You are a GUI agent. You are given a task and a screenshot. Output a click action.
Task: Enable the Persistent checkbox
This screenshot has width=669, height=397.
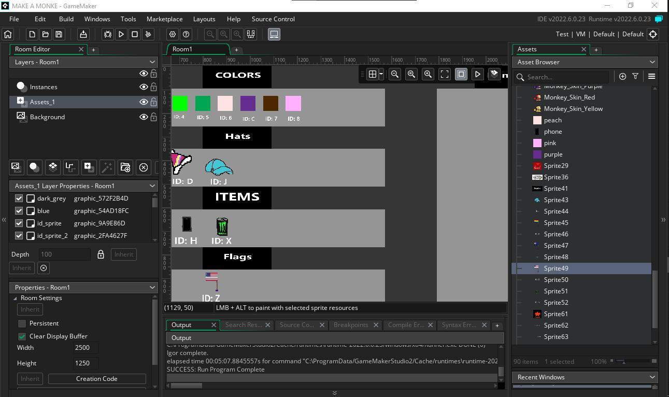pos(22,323)
